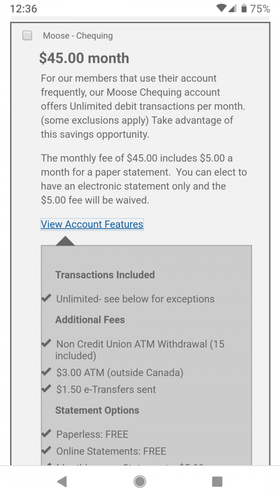This screenshot has width=280, height=498.
Task: Tap the battery icon in status bar
Action: pos(244,8)
